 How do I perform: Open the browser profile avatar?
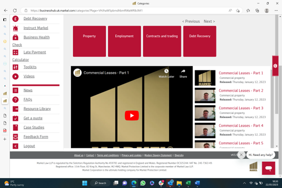267,11
